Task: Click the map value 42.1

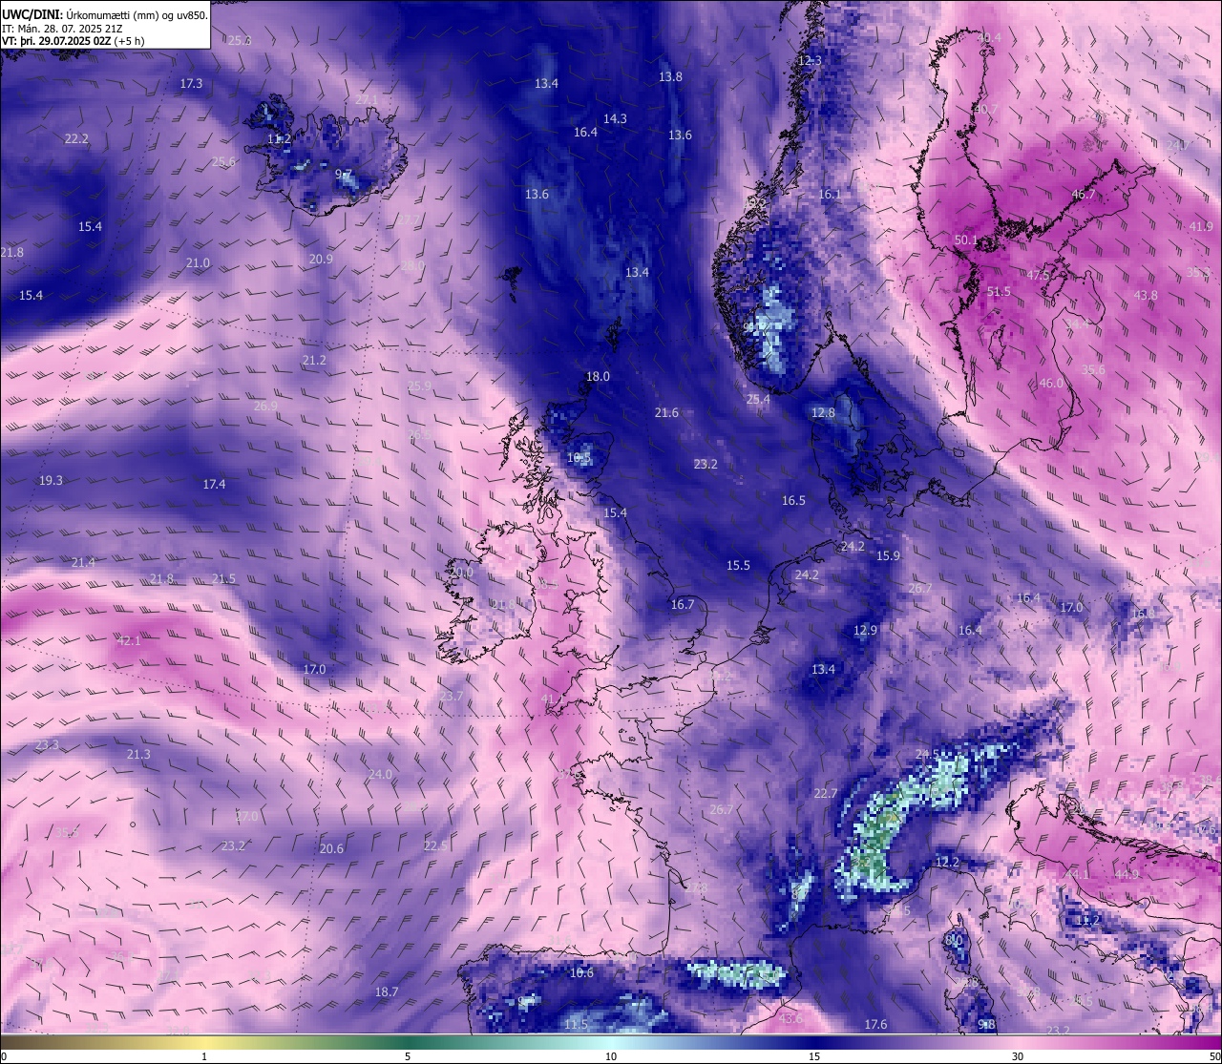Action: [x=129, y=641]
